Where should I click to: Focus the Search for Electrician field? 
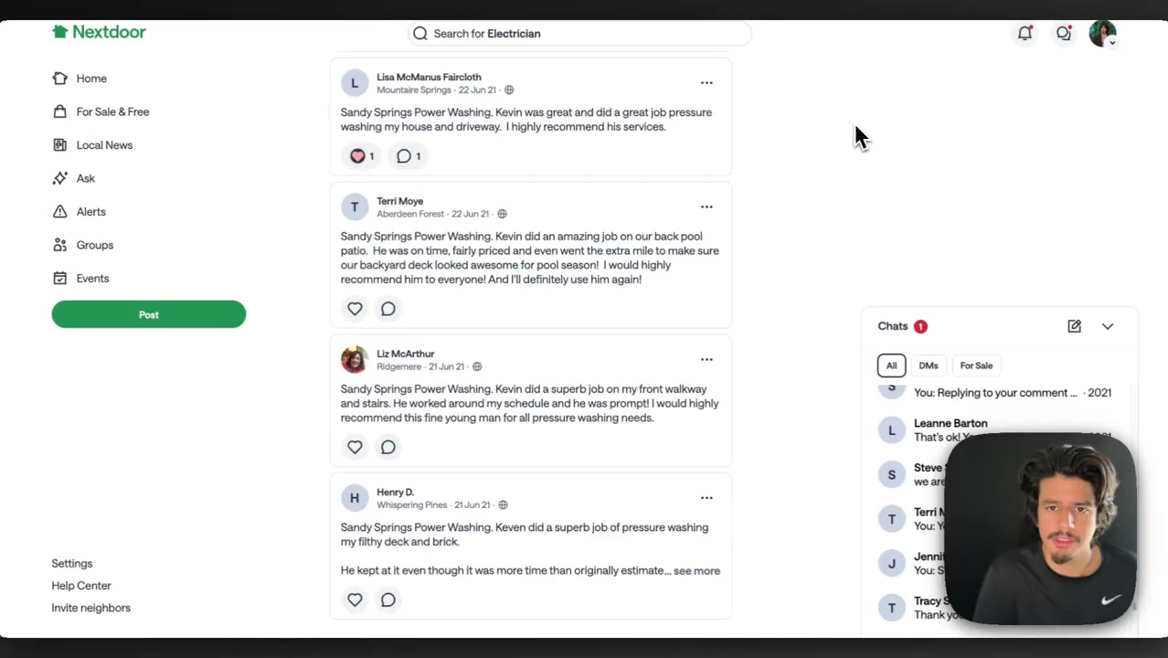click(x=579, y=34)
